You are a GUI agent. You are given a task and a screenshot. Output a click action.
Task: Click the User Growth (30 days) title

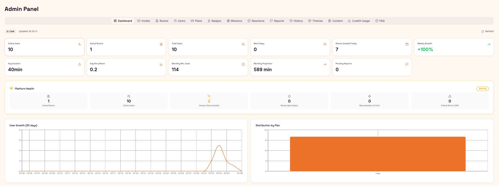pyautogui.click(x=23, y=125)
